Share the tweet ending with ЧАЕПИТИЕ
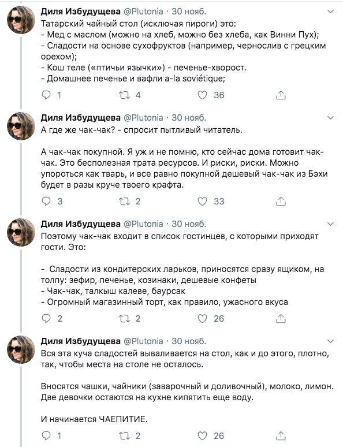The width and height of the screenshot is (343, 447). pos(281,435)
